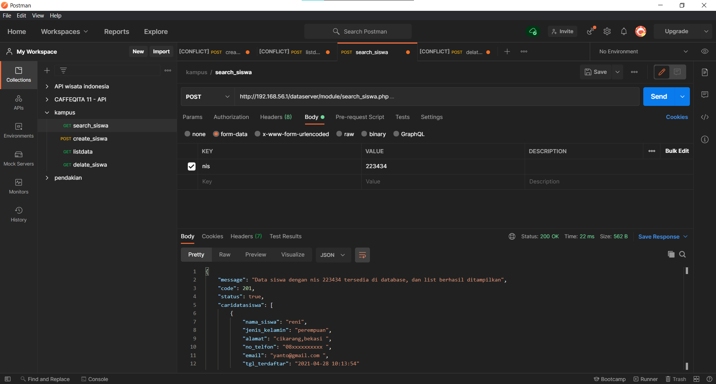This screenshot has height=384, width=716.
Task: Open the notifications bell
Action: (624, 31)
